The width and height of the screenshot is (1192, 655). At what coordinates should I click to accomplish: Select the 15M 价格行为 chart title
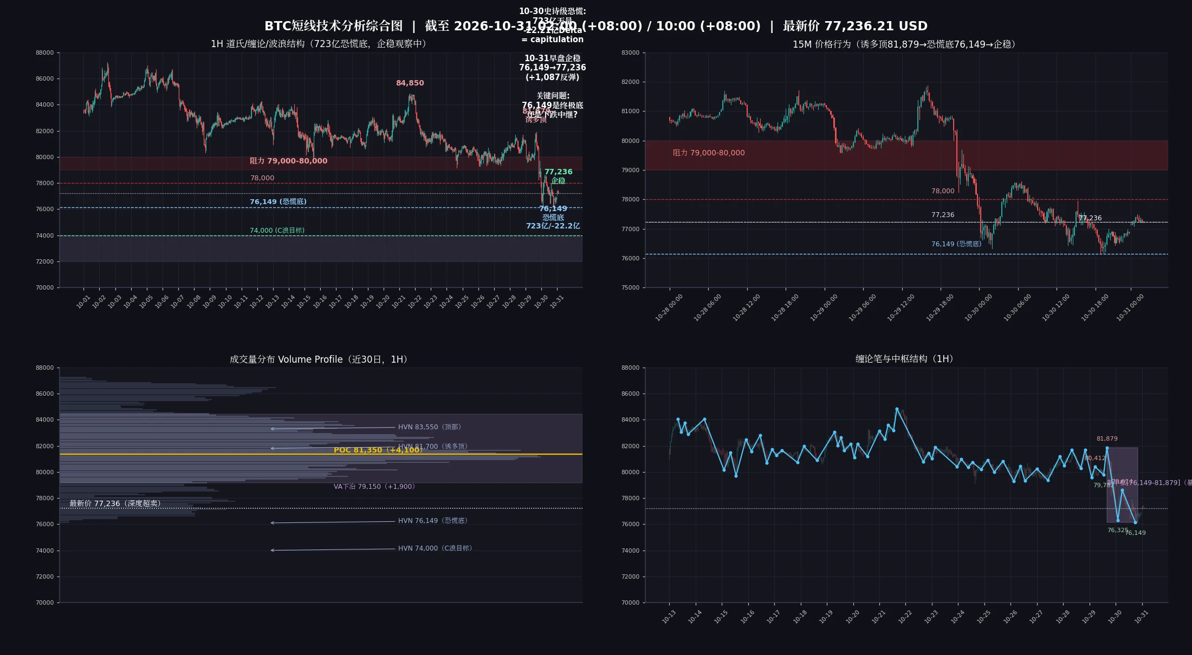coord(906,44)
